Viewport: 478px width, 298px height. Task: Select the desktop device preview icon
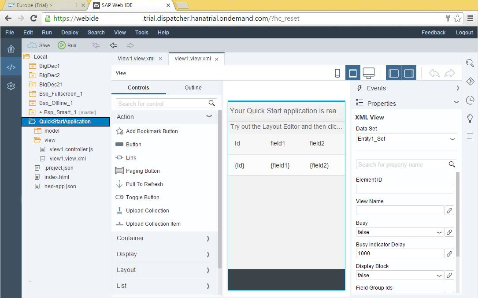click(x=369, y=73)
